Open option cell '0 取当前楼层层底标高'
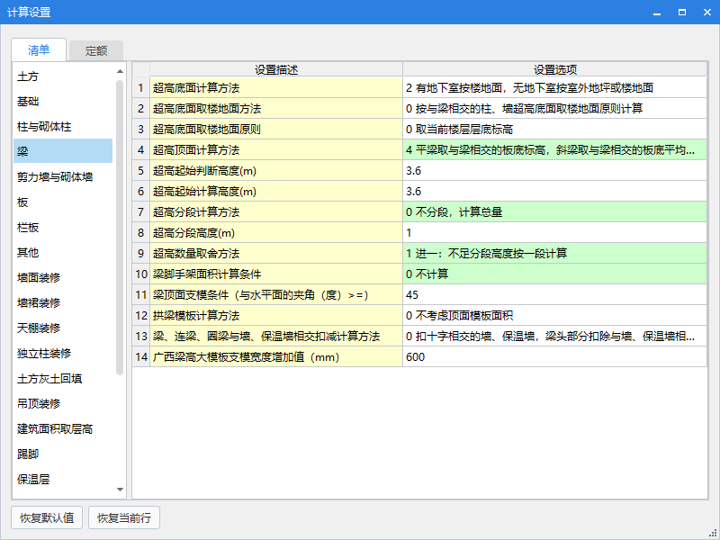720x540 pixels. [554, 129]
